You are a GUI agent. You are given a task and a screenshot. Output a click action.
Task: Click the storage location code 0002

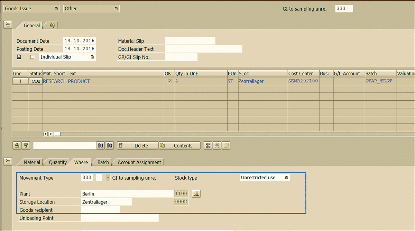(181, 202)
